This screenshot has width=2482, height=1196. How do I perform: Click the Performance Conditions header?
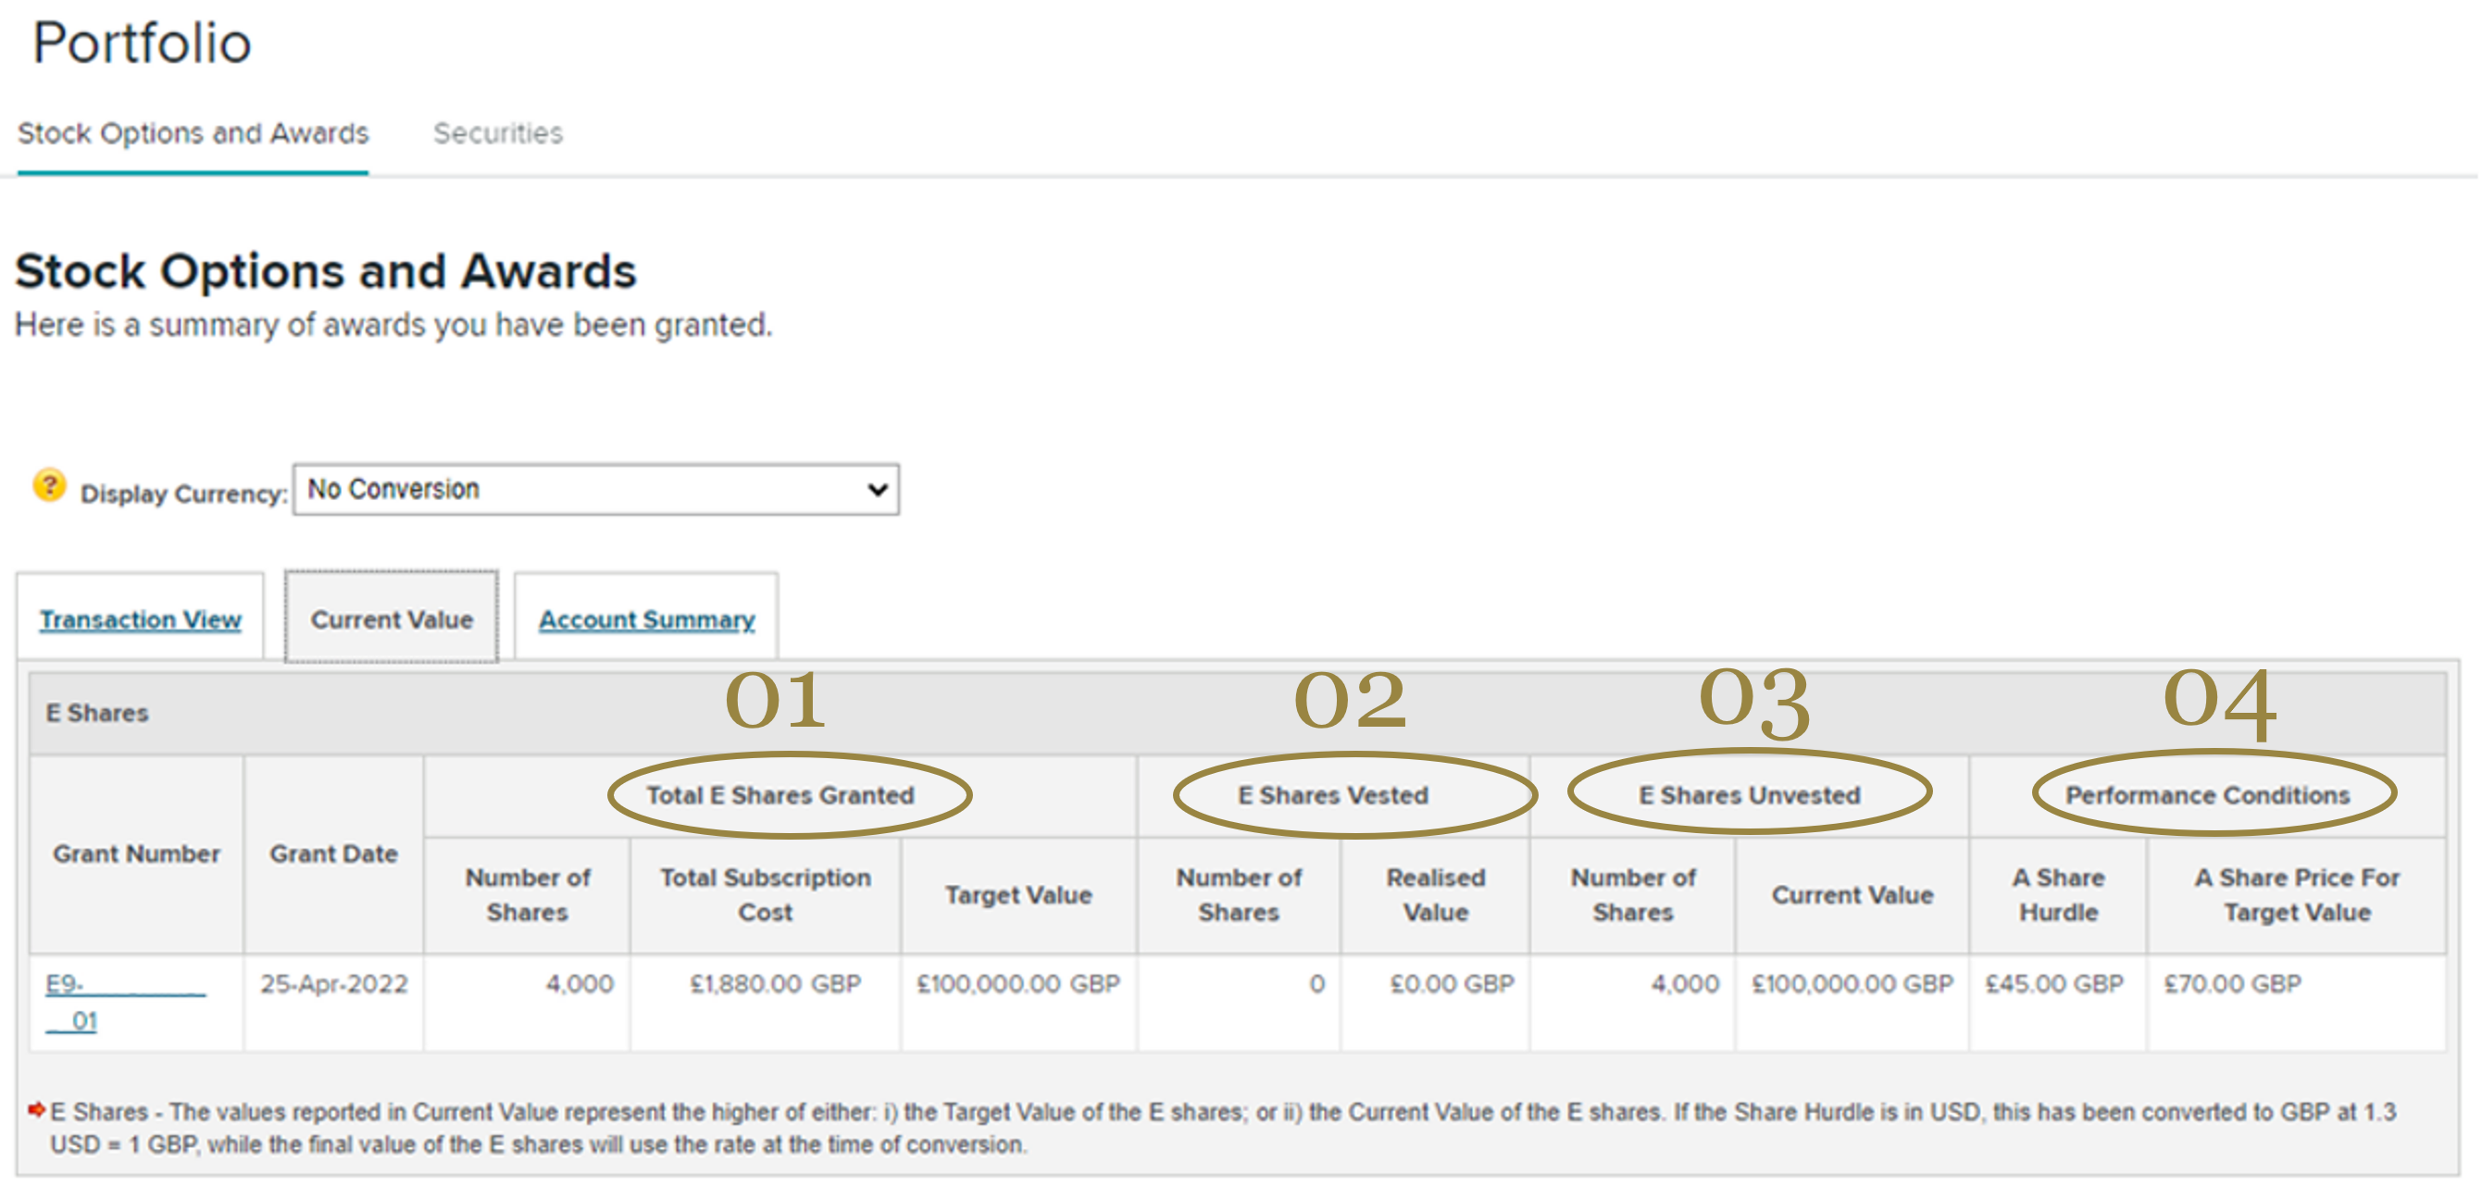click(x=2206, y=796)
